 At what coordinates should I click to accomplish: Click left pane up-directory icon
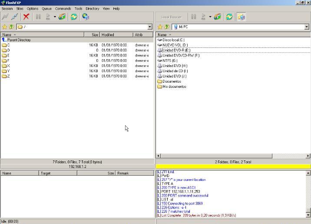click(x=11, y=27)
